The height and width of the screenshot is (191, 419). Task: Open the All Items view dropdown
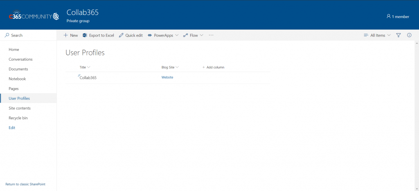[377, 35]
